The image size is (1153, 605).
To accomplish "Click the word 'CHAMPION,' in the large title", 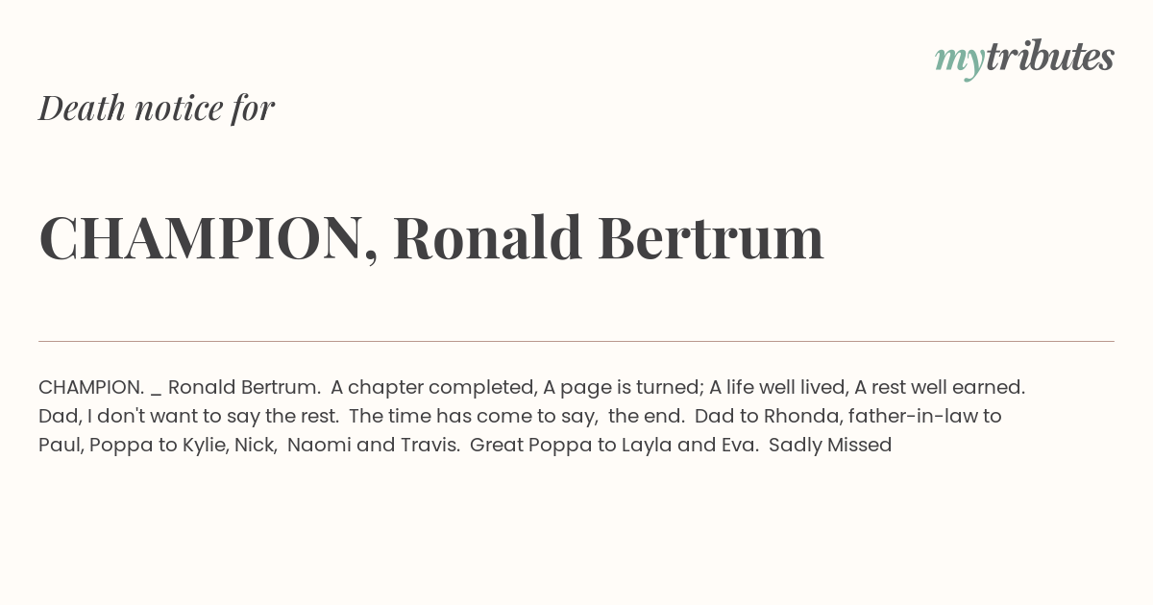I will tap(209, 238).
